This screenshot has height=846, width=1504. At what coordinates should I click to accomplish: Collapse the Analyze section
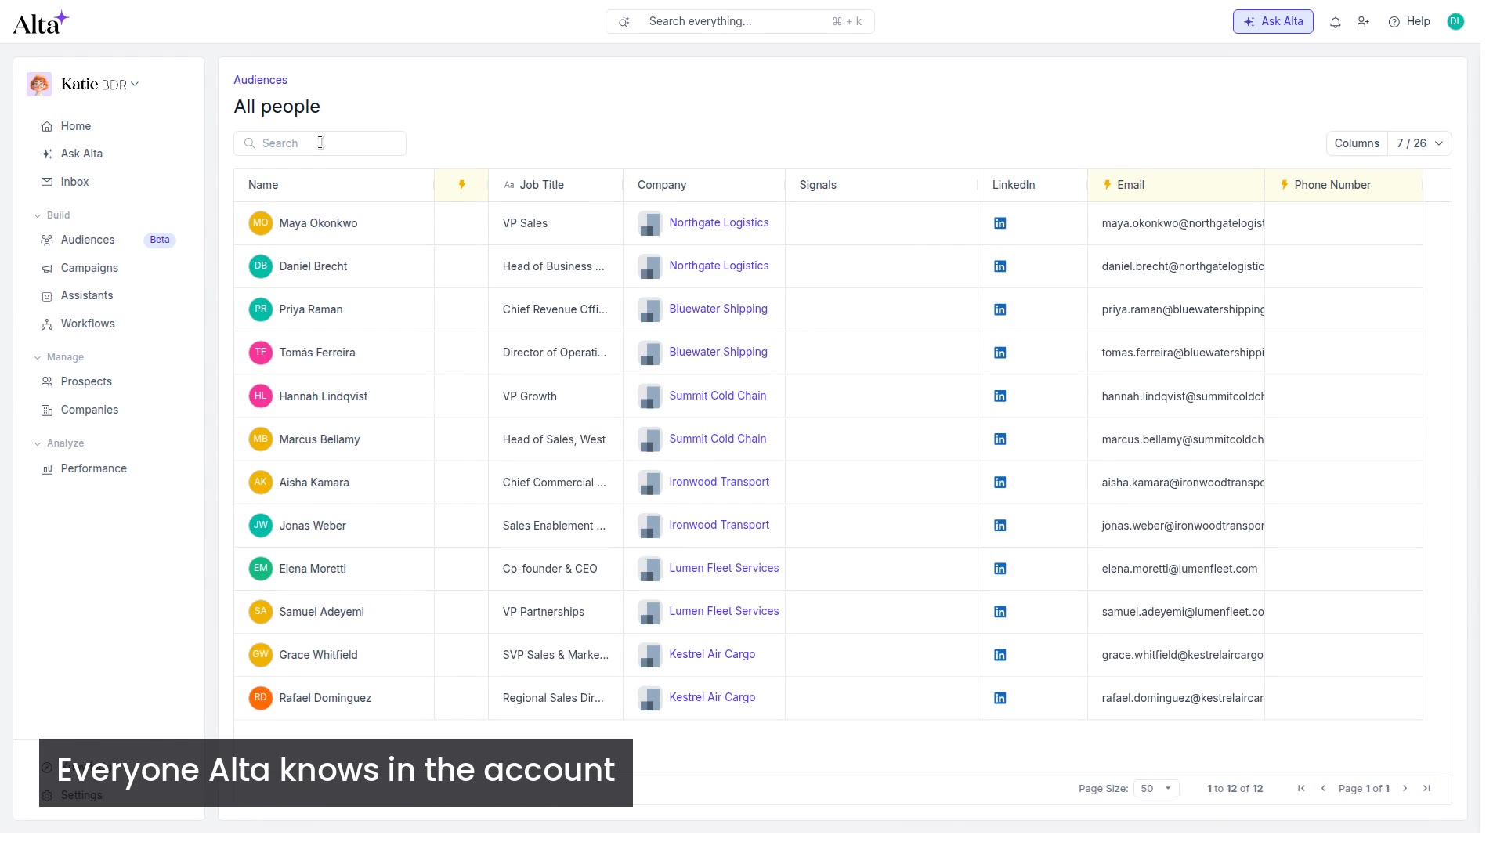tap(59, 443)
